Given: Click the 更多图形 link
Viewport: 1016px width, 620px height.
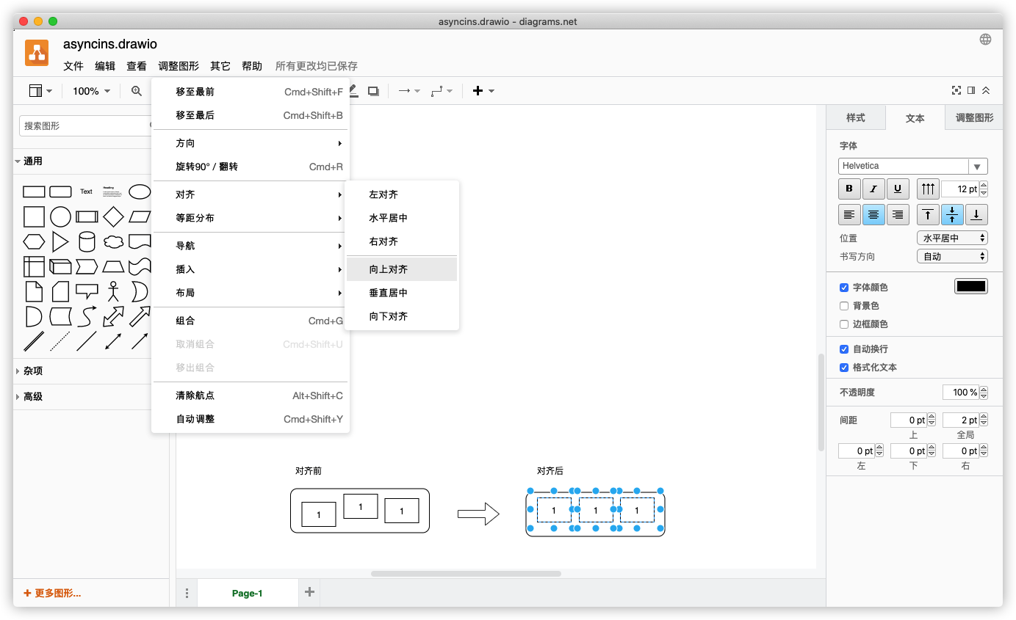Looking at the screenshot, I should pyautogui.click(x=52, y=593).
